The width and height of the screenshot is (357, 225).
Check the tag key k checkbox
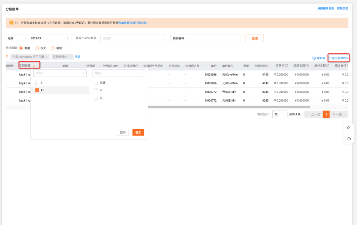pyautogui.click(x=37, y=83)
